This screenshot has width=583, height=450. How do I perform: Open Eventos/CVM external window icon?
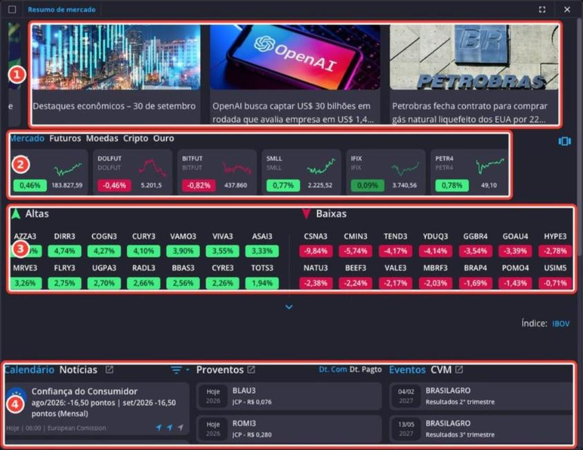pyautogui.click(x=459, y=370)
